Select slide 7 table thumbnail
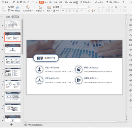Viewport: 132px width, 128px height. [x=13, y=96]
